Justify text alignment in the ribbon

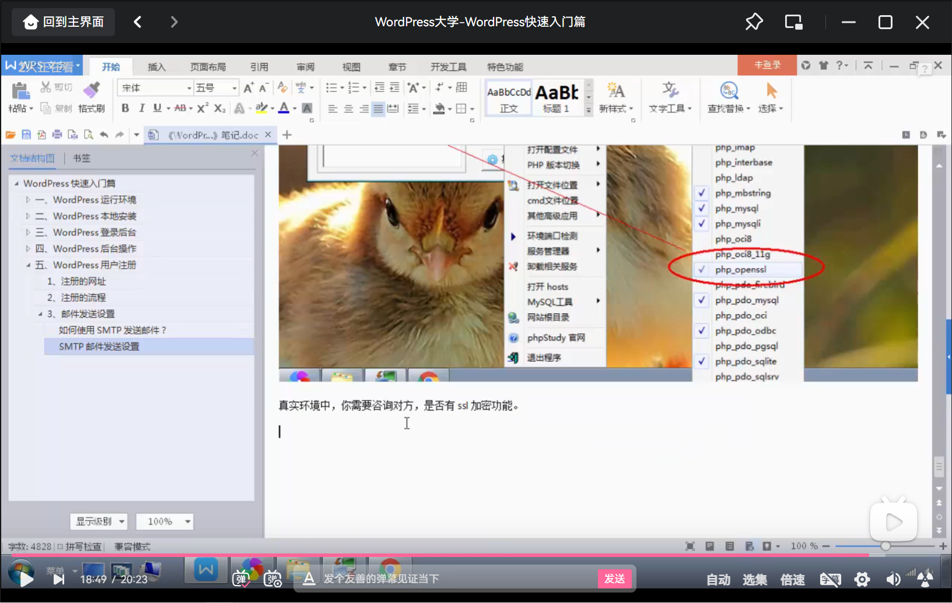pos(378,108)
